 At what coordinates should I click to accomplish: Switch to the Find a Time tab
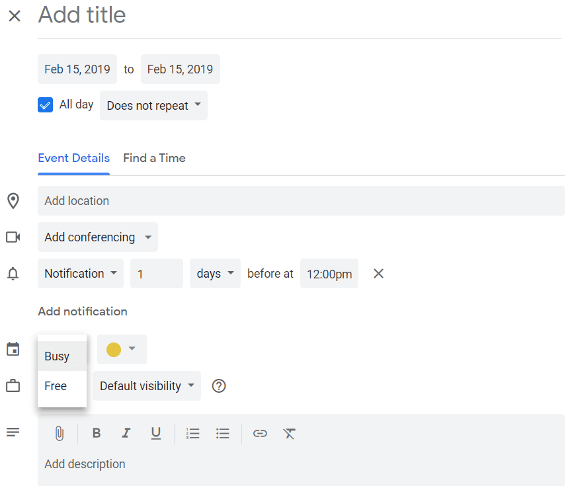[154, 158]
